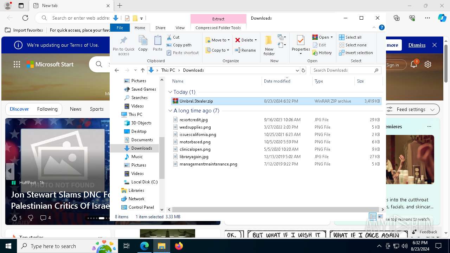Viewport: 450px width, 253px height.
Task: Expand the address bar history dropdown
Action: point(297,70)
